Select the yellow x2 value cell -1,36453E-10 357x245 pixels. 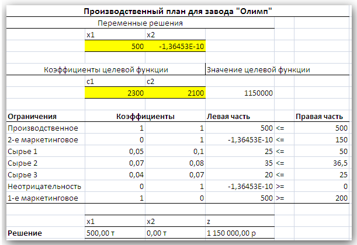175,46
